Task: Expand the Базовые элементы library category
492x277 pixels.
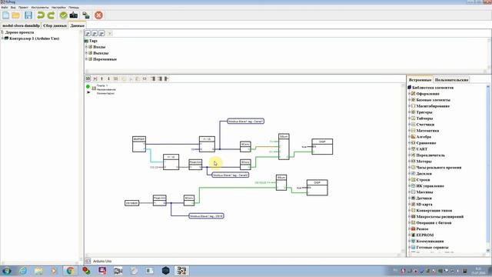Action: [x=409, y=100]
